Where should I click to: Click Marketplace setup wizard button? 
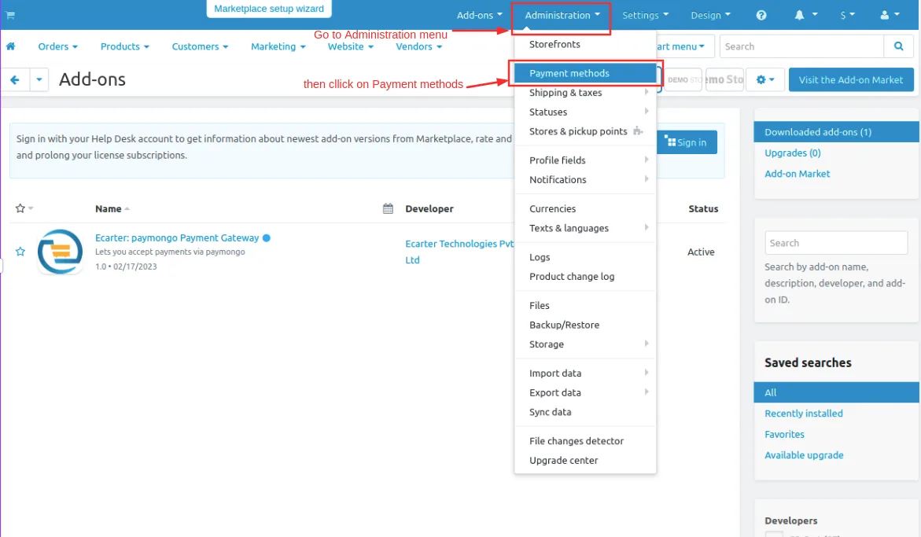pos(269,9)
